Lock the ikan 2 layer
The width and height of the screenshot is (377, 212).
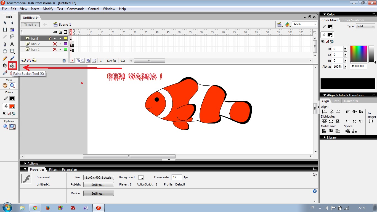point(60,44)
